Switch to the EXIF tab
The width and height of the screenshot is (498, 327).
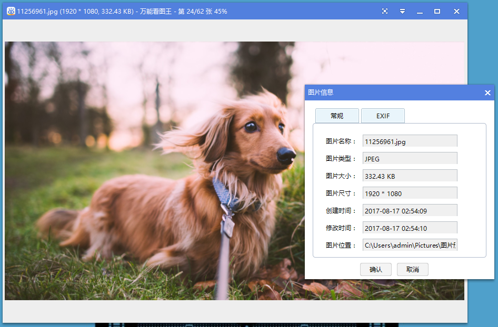point(383,116)
